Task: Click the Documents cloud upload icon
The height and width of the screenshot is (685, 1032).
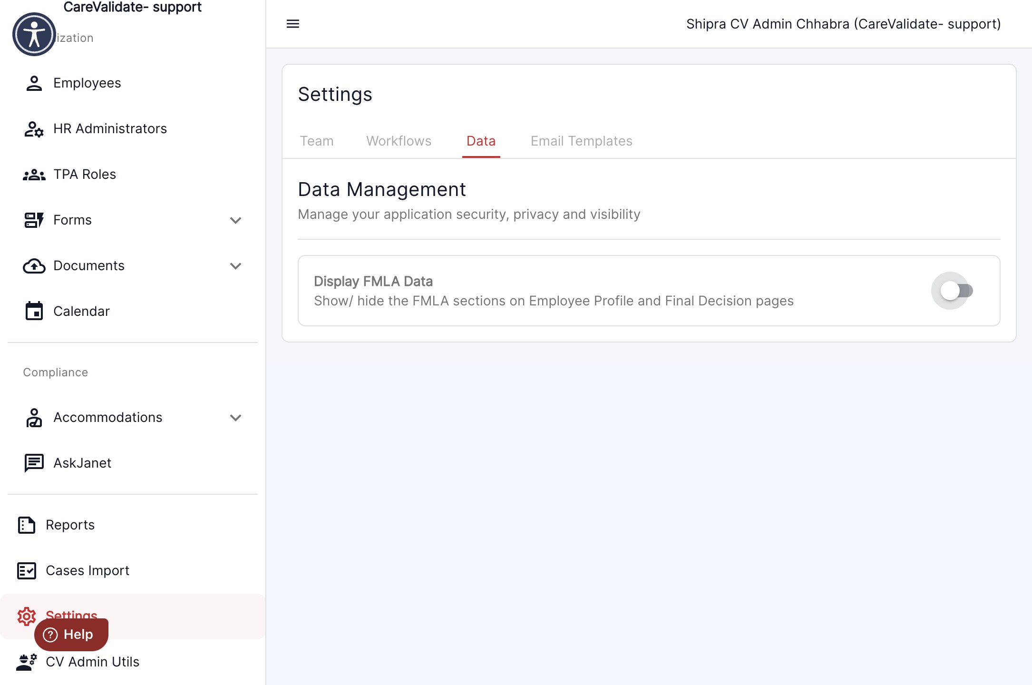Action: click(34, 266)
